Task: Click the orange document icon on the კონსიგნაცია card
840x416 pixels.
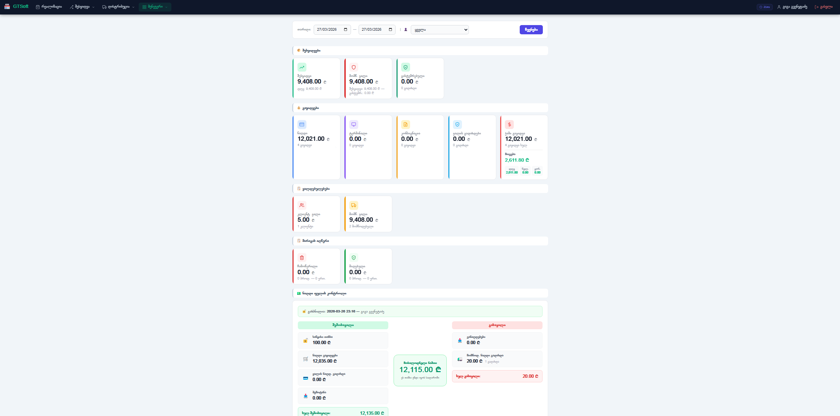Action: coord(405,124)
